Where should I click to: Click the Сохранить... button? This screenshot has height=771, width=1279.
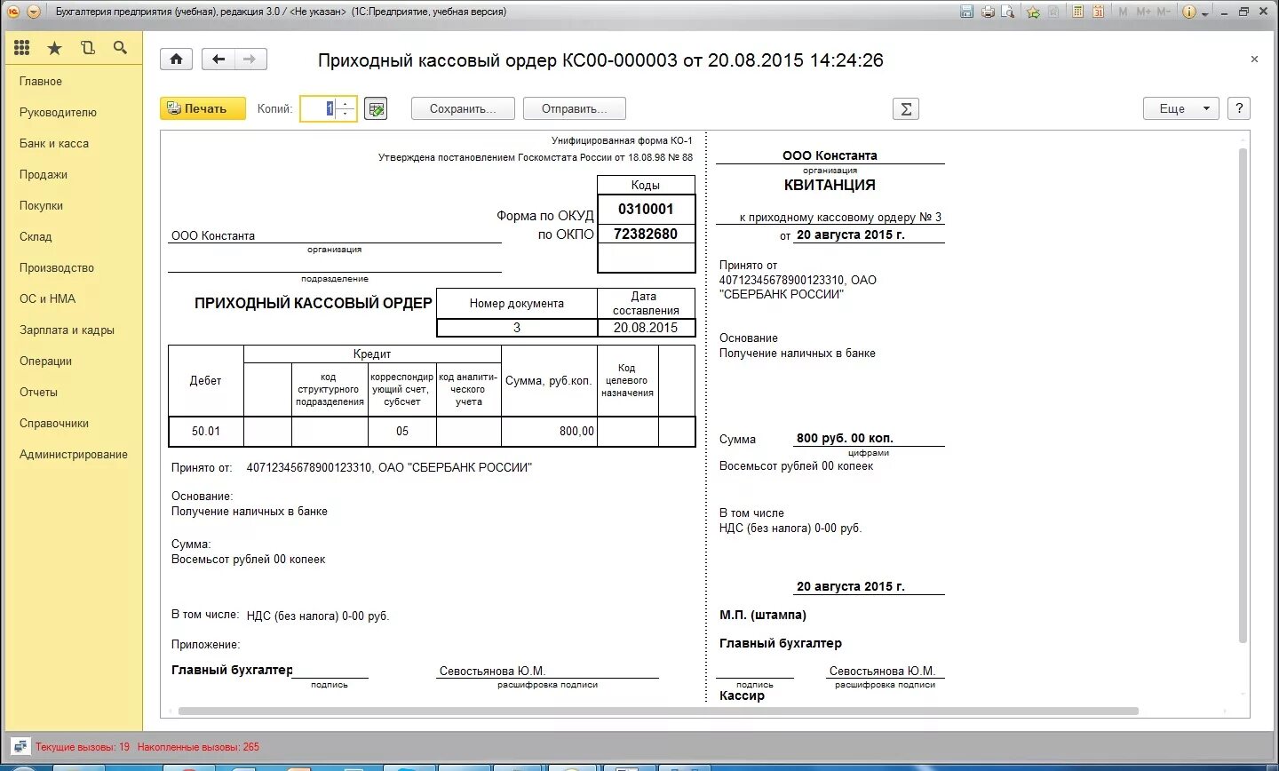(463, 108)
